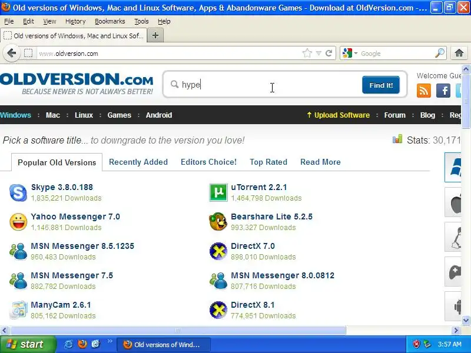The width and height of the screenshot is (471, 353).
Task: Click the magnifier icon in Google search box
Action: point(439,53)
